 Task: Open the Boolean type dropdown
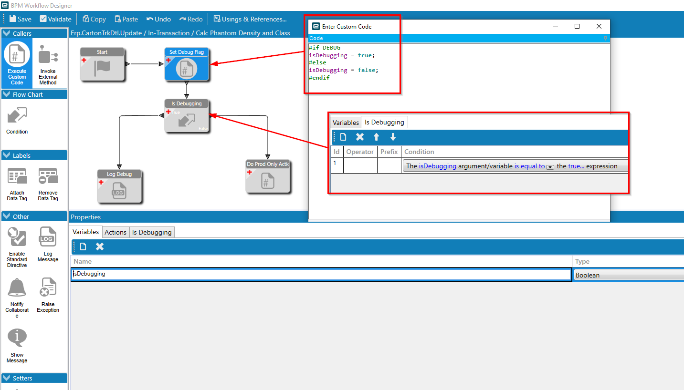click(x=628, y=275)
